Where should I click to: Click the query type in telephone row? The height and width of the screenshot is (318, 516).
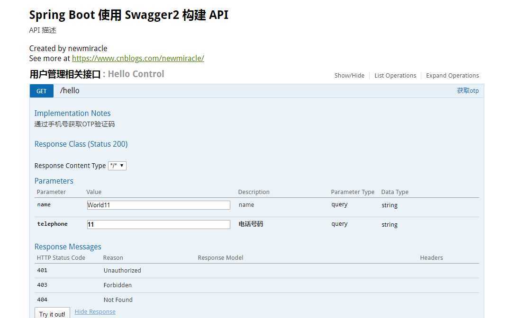339,224
